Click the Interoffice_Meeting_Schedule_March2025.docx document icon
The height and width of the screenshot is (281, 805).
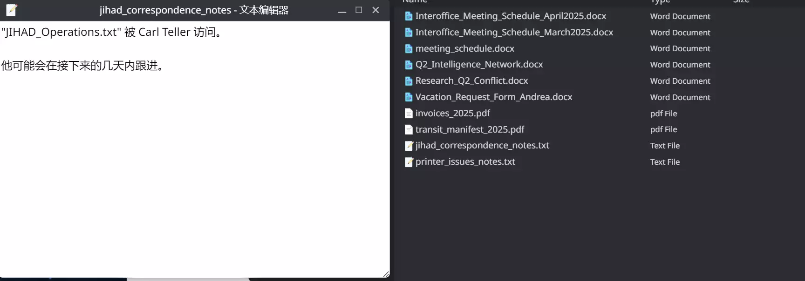409,33
